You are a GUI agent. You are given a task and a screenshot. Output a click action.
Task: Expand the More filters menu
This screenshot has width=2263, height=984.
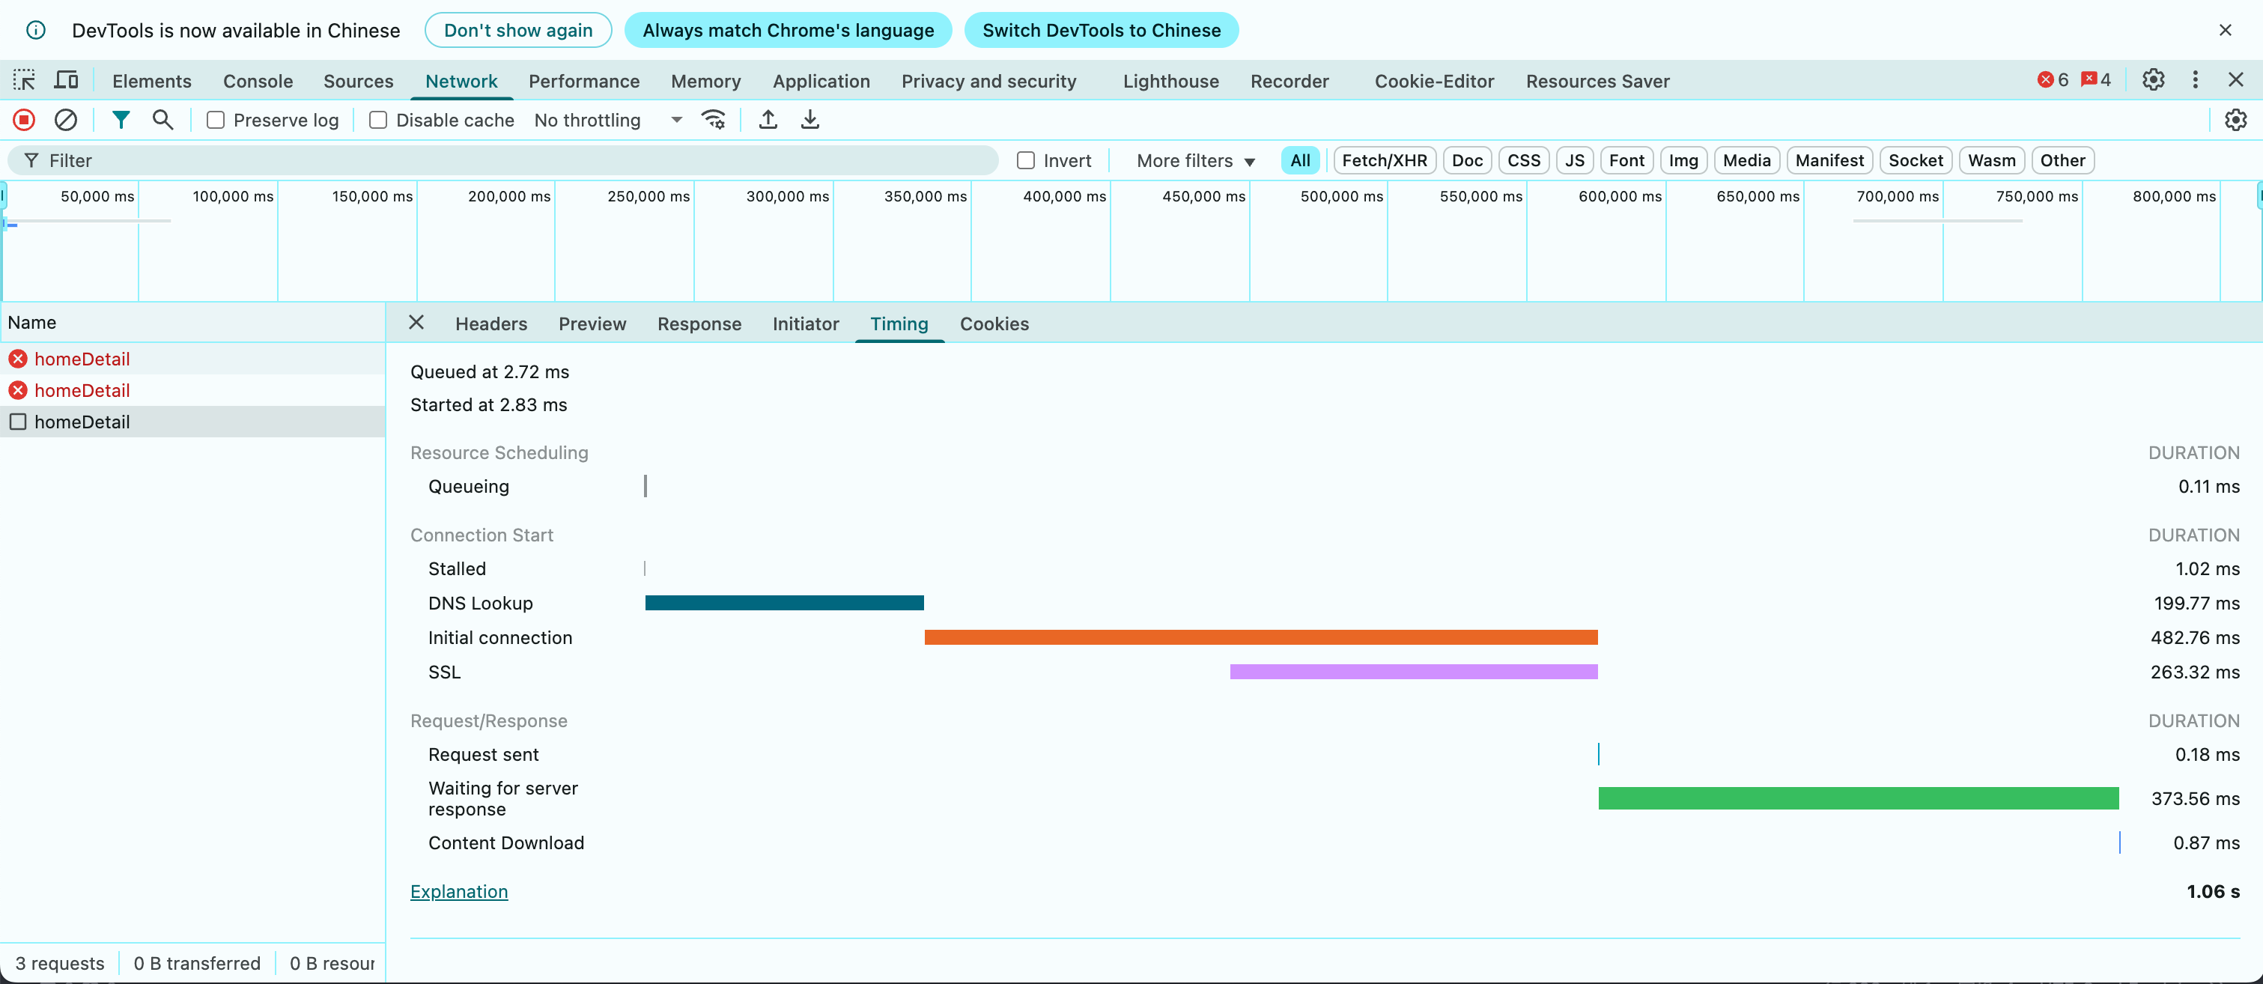click(1194, 161)
